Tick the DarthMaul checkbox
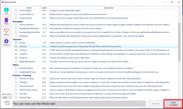The image size is (183, 109). [x=16, y=36]
